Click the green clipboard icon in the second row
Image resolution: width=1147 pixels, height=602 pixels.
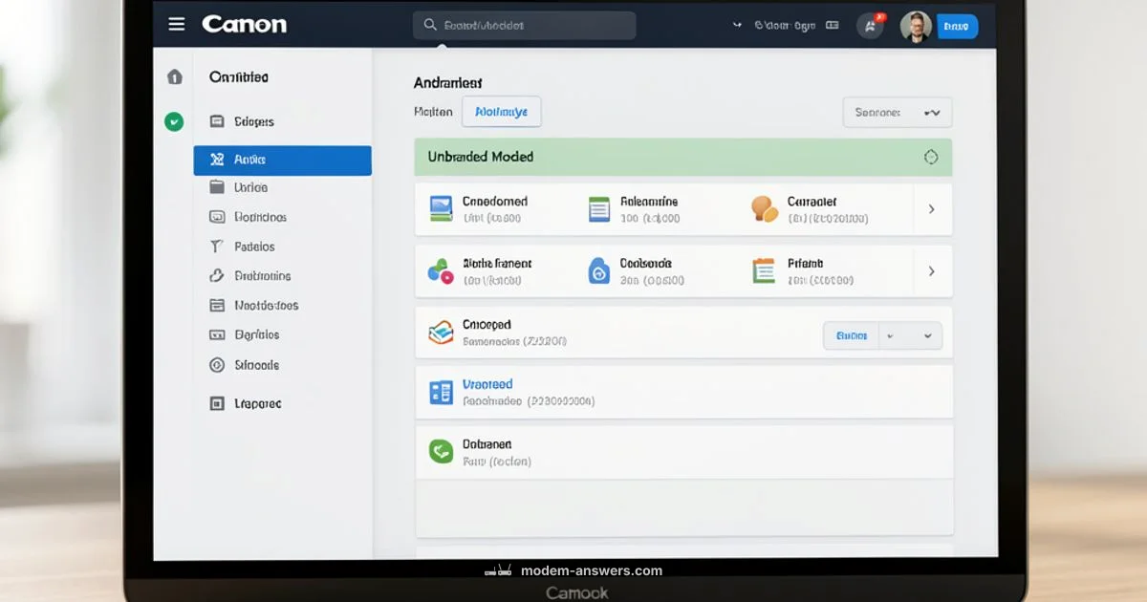pyautogui.click(x=764, y=270)
